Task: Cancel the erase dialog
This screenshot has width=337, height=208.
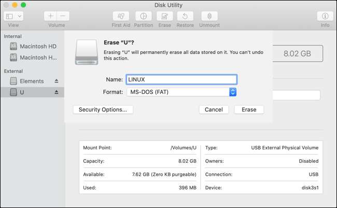Action: pyautogui.click(x=214, y=109)
